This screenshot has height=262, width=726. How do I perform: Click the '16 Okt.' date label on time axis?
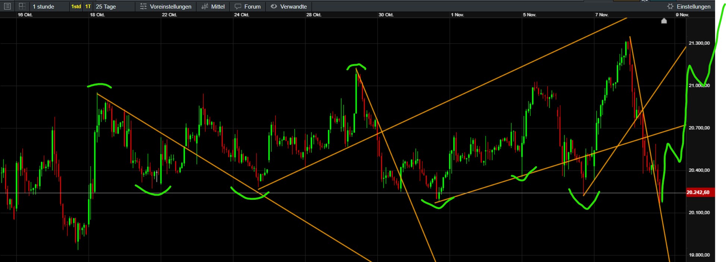tap(25, 15)
